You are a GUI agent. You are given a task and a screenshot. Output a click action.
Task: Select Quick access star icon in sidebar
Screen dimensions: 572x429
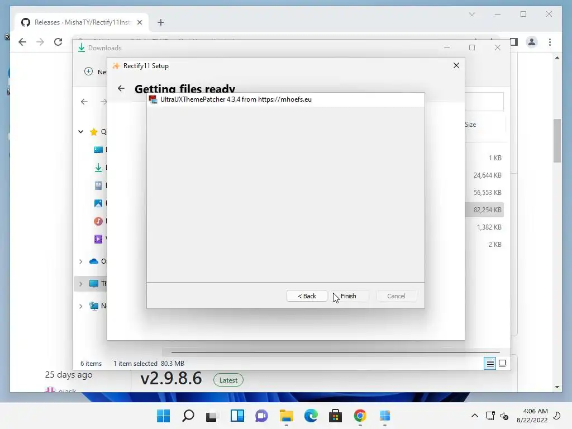click(94, 132)
